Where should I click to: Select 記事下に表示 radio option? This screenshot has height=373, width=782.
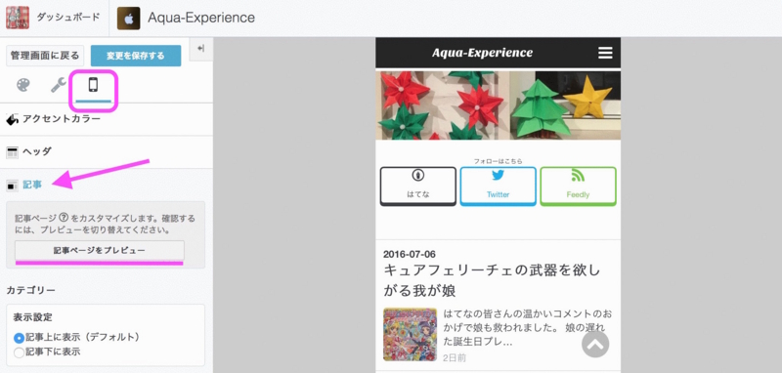pos(19,352)
